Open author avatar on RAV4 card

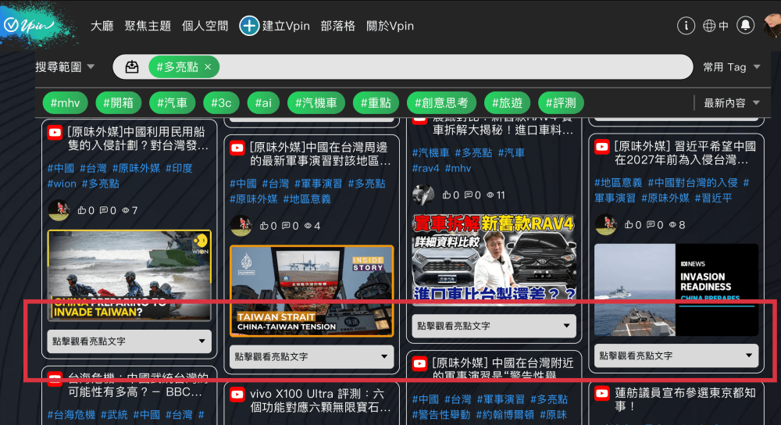[423, 195]
